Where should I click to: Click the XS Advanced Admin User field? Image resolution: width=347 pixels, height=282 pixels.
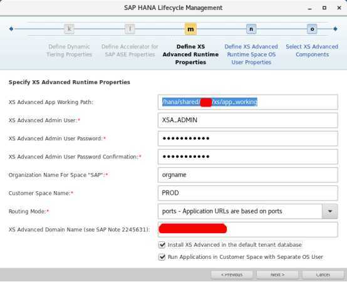[248, 120]
